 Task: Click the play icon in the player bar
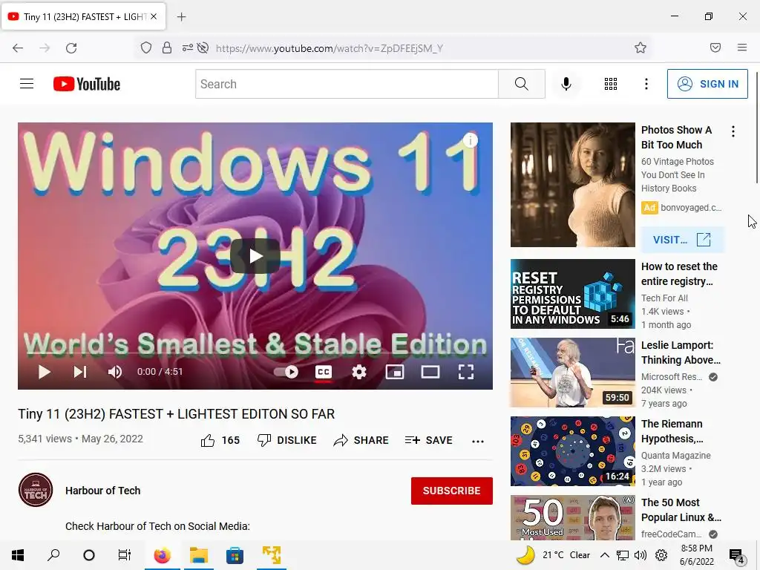(44, 372)
